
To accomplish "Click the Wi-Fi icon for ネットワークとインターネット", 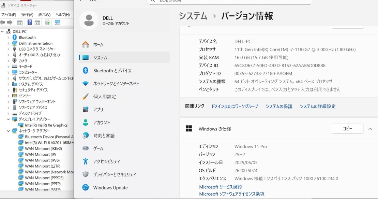I will tap(85, 84).
